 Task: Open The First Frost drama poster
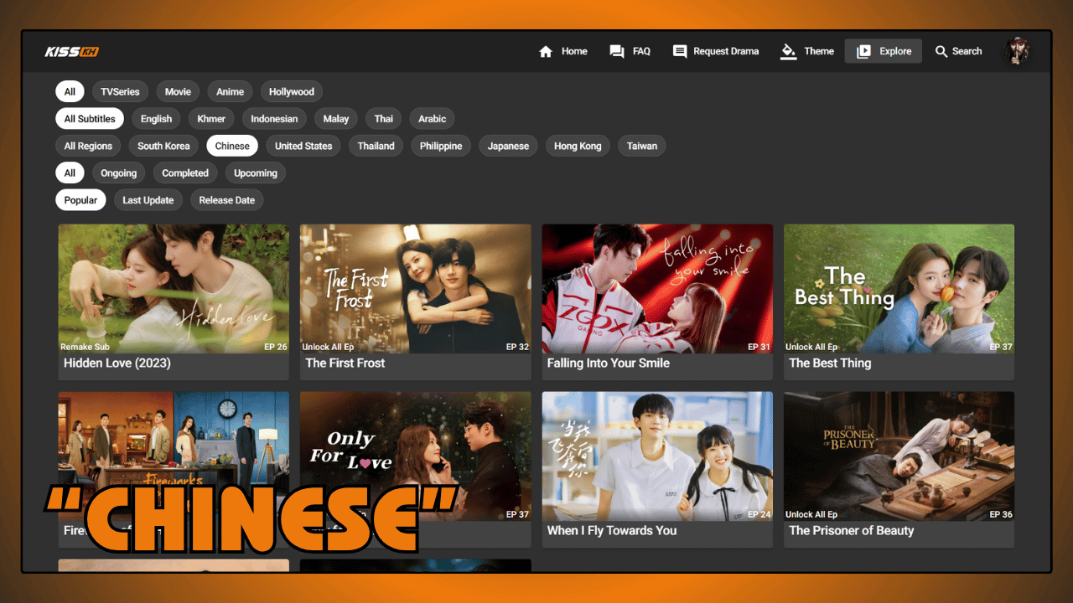[x=415, y=288]
